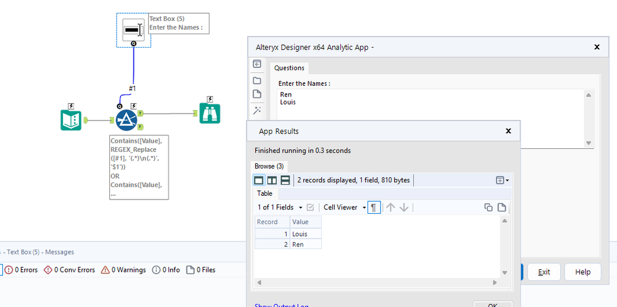Click the move up arrow in results toolbar
The image size is (617, 307).
(x=390, y=208)
